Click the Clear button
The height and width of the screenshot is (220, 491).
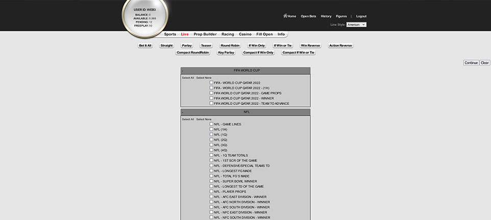[x=484, y=63]
